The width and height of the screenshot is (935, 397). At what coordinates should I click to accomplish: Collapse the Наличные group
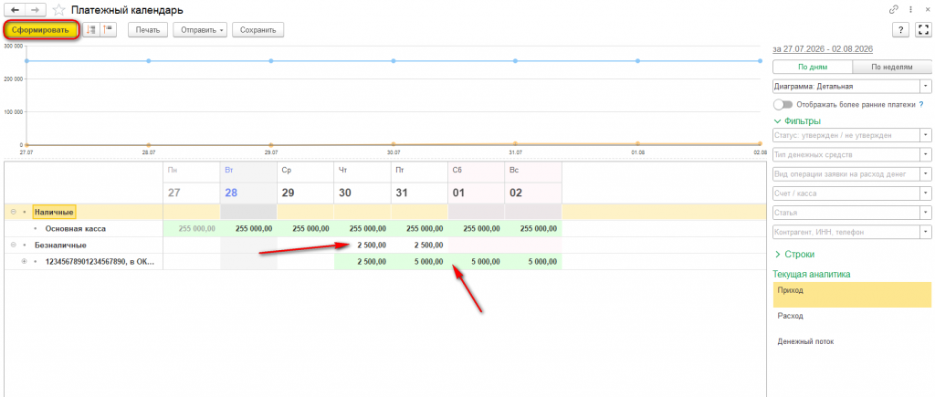tap(13, 212)
